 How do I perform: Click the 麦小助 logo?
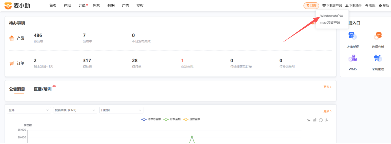coord(17,5)
